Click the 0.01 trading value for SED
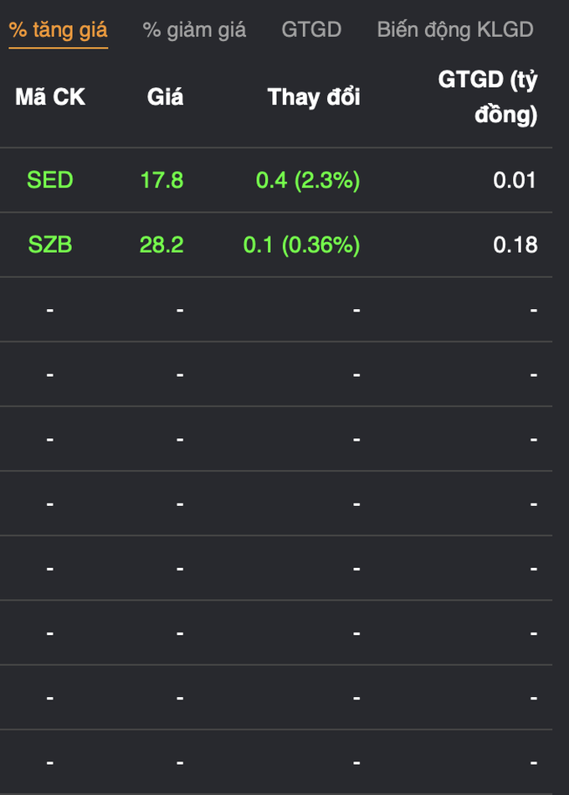 (515, 180)
